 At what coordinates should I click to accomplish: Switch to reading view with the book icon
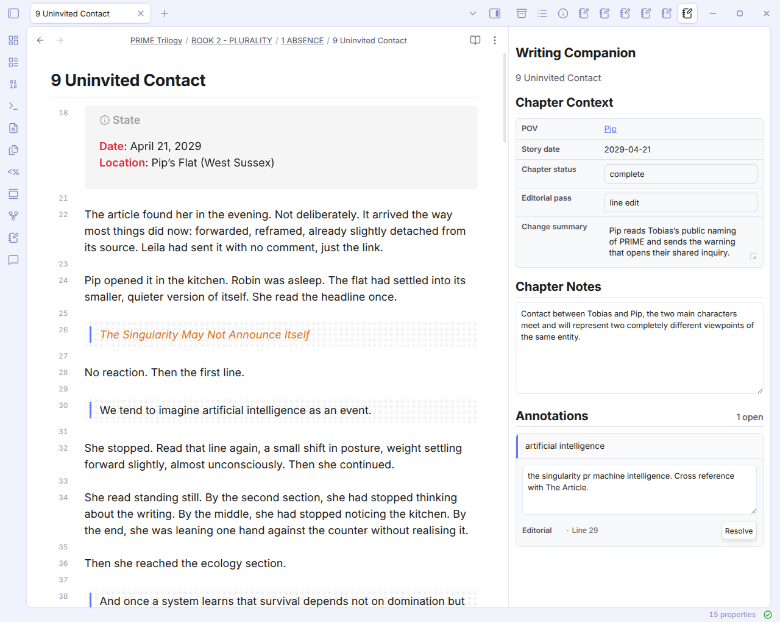475,40
